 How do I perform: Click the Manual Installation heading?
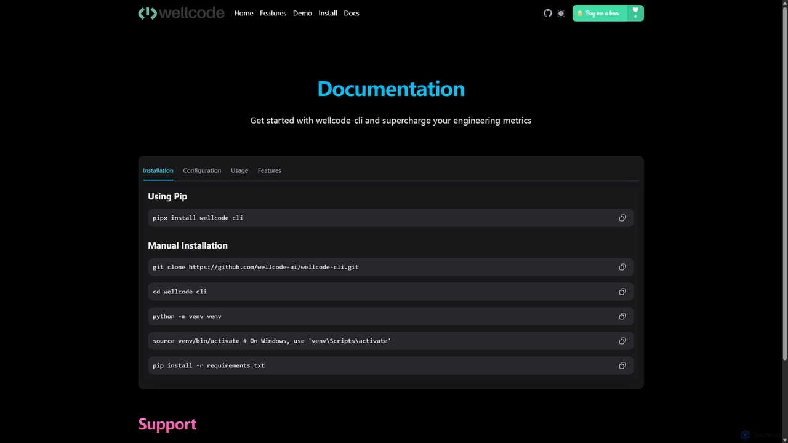pyautogui.click(x=188, y=245)
